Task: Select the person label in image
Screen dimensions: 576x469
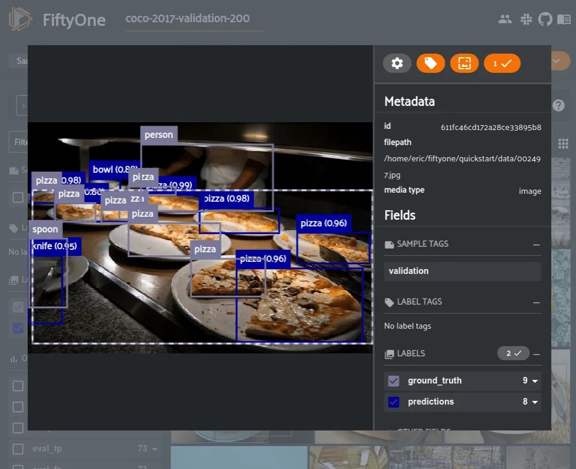Action: pos(159,135)
